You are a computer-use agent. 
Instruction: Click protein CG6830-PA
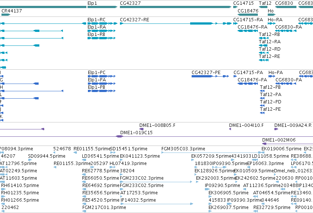[x=286, y=84]
